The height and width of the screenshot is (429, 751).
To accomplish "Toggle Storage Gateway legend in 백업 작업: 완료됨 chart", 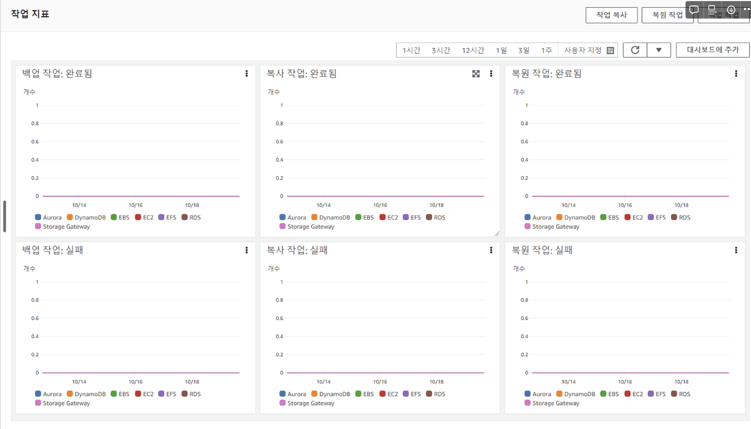I will click(62, 227).
